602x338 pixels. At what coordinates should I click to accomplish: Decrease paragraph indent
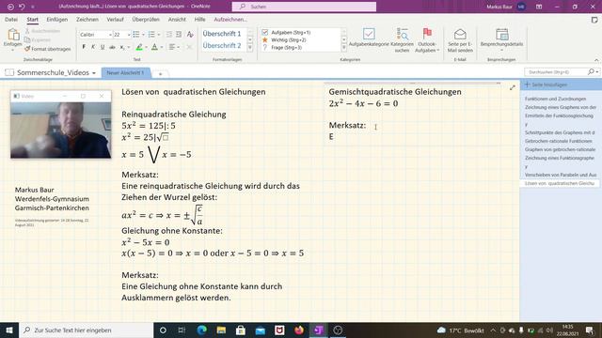(168, 35)
